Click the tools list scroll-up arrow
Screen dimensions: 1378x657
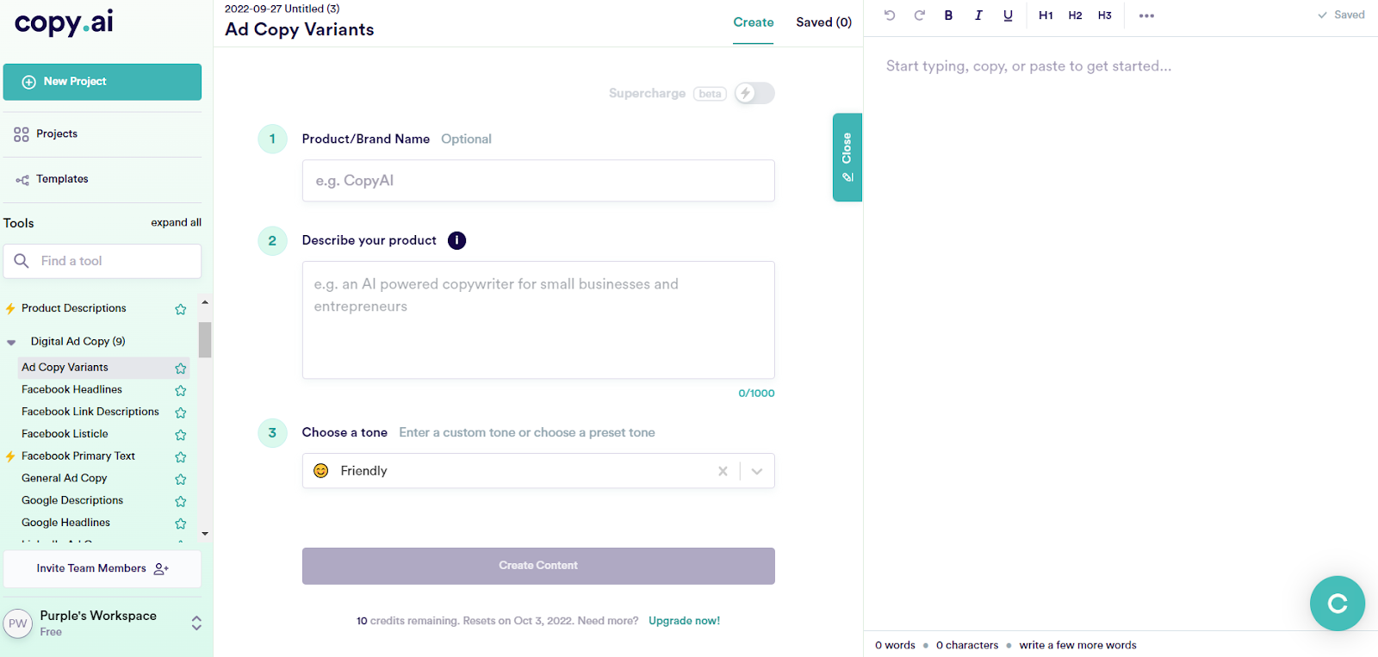point(205,302)
